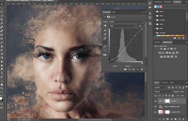Screen dimensions: 188x121
Task: Pick the gray point eyedropper in Curves
Action: [105, 34]
